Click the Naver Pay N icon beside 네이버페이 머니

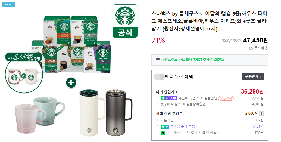click(163, 133)
